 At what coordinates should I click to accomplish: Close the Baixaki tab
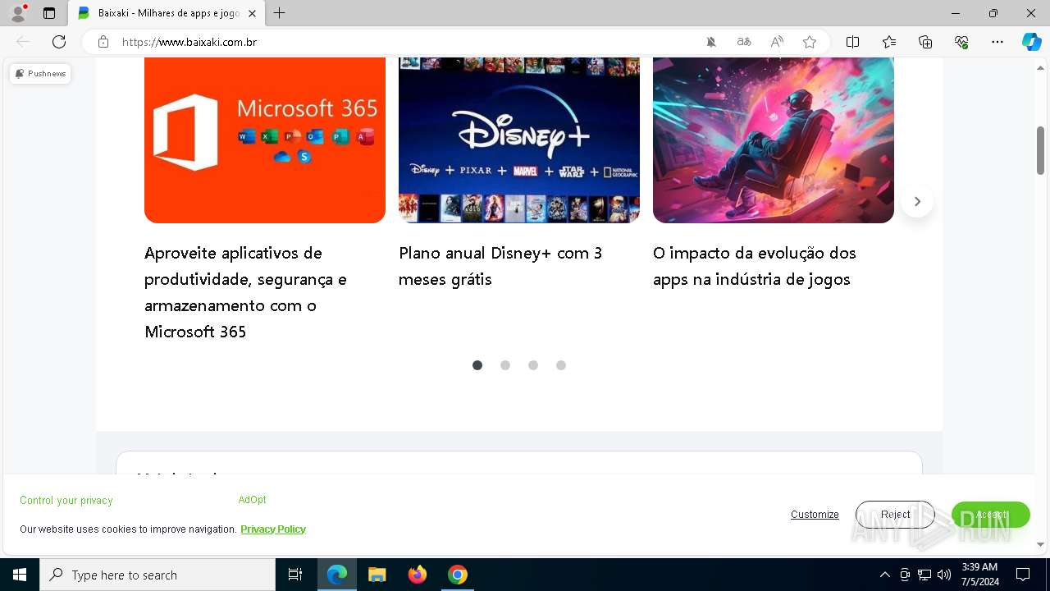[x=252, y=13]
